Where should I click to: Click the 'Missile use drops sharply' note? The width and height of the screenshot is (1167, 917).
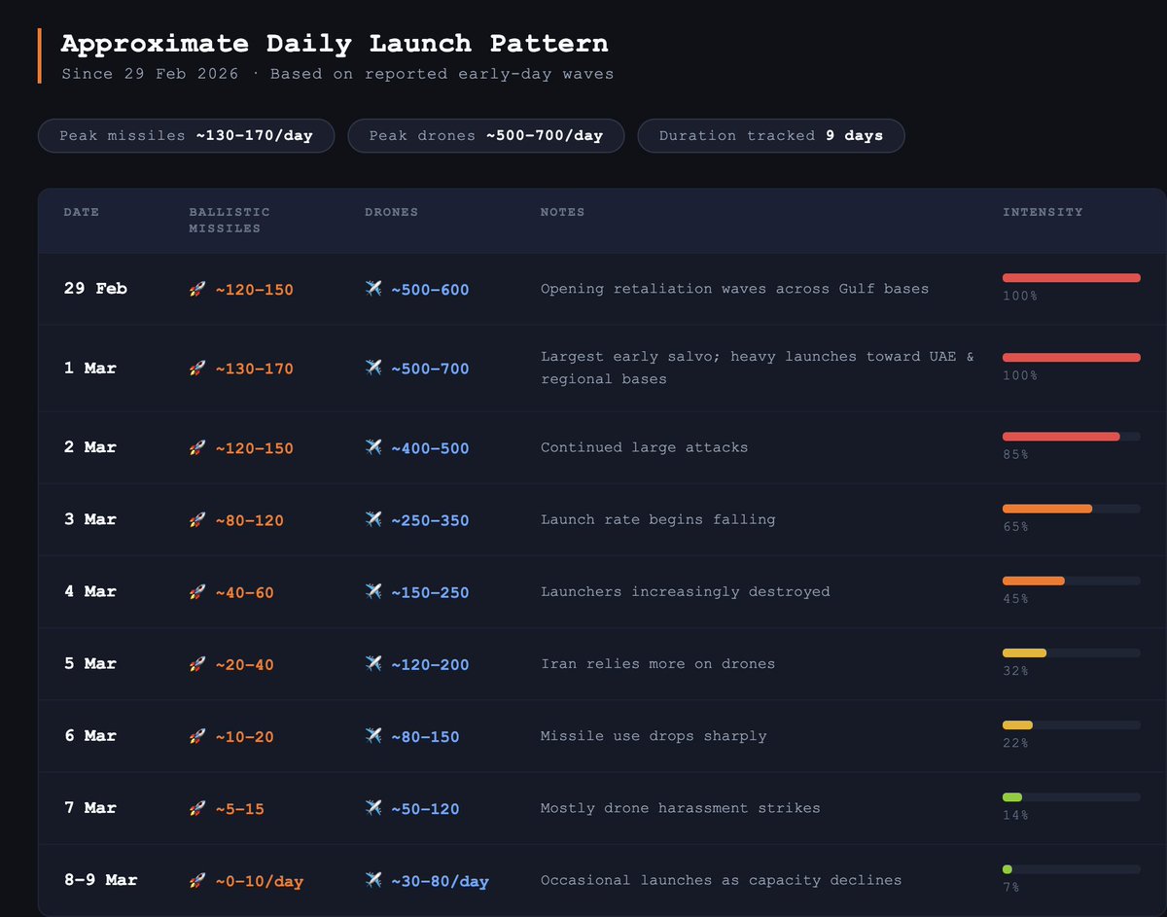tap(653, 735)
